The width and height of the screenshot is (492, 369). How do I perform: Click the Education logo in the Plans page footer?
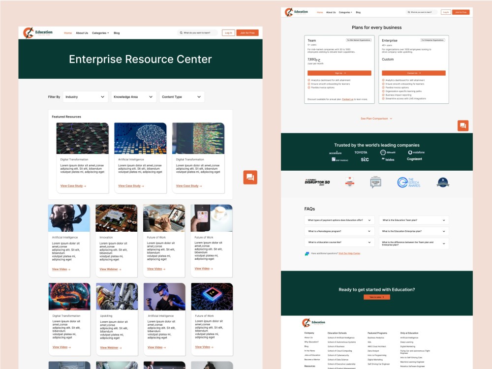(x=313, y=322)
